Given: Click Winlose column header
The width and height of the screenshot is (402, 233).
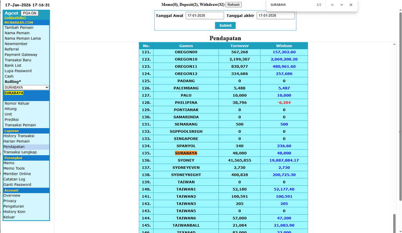Looking at the screenshot, I should pos(284,46).
